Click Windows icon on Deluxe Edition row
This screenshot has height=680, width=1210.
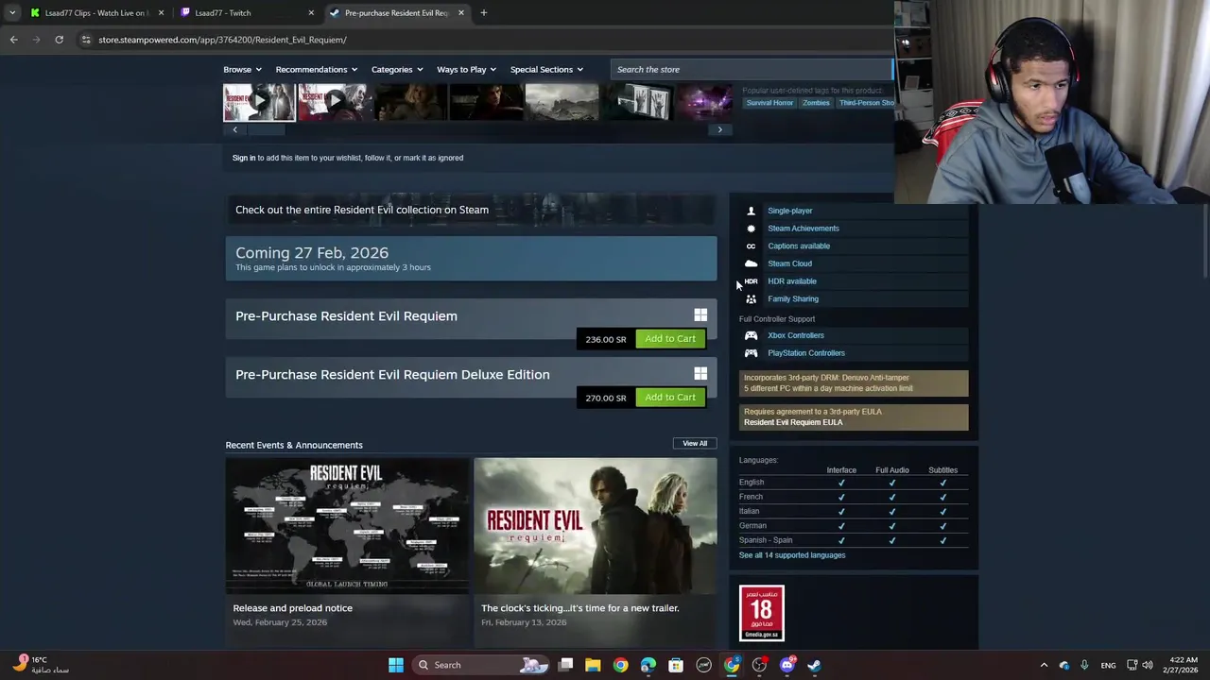click(x=700, y=374)
